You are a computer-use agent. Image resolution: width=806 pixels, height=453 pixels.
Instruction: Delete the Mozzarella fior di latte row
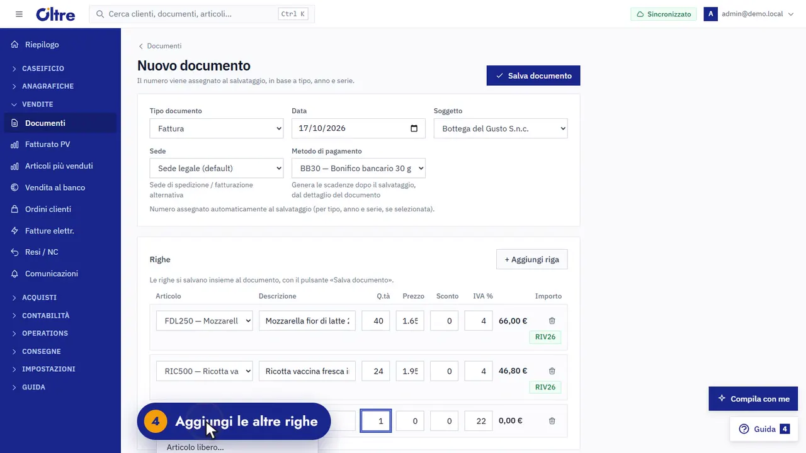[552, 321]
